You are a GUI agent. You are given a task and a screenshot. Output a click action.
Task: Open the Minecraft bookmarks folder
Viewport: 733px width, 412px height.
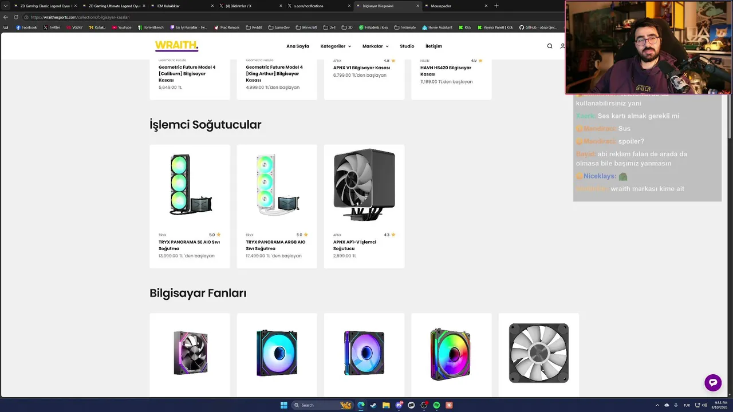click(x=306, y=27)
